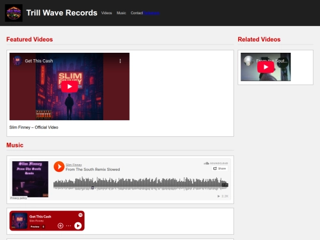Open the Videos nav link
This screenshot has height=240, width=320.
tap(107, 13)
